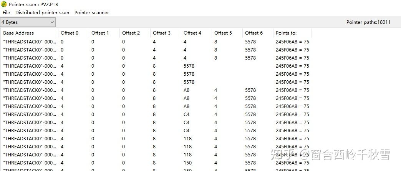Select the first row with Offset 4 value C4
Image resolution: width=401 pixels, height=171 pixels.
[156, 115]
